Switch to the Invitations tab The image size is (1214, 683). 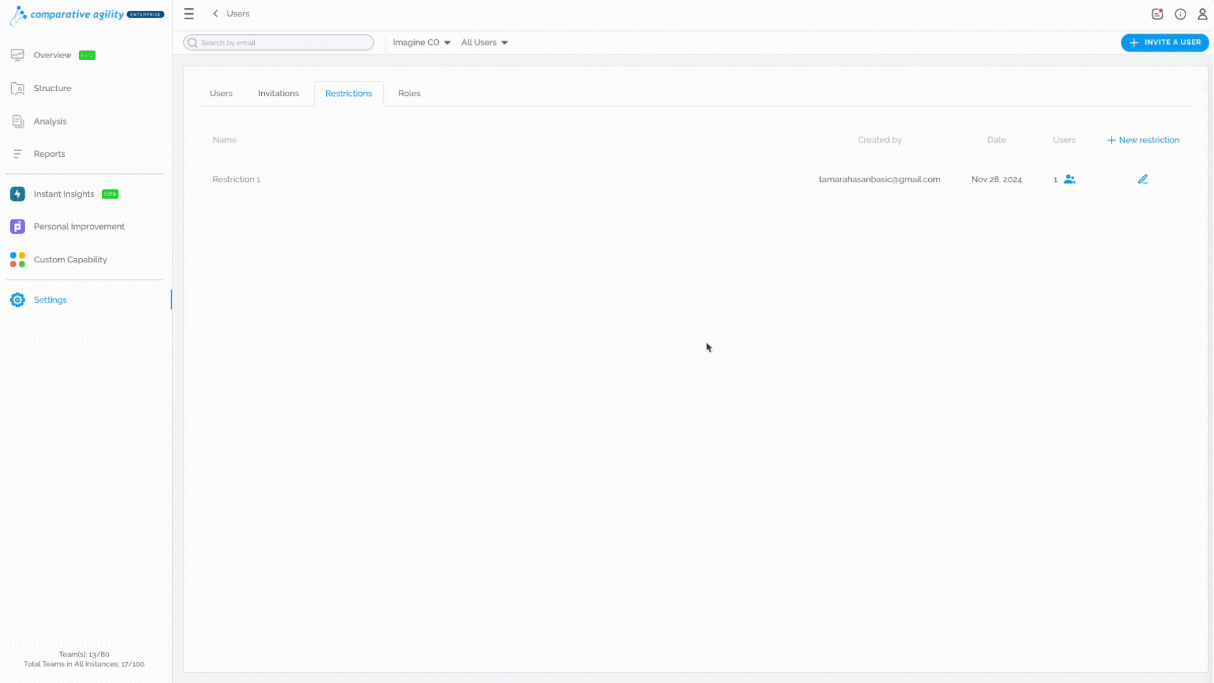click(278, 94)
